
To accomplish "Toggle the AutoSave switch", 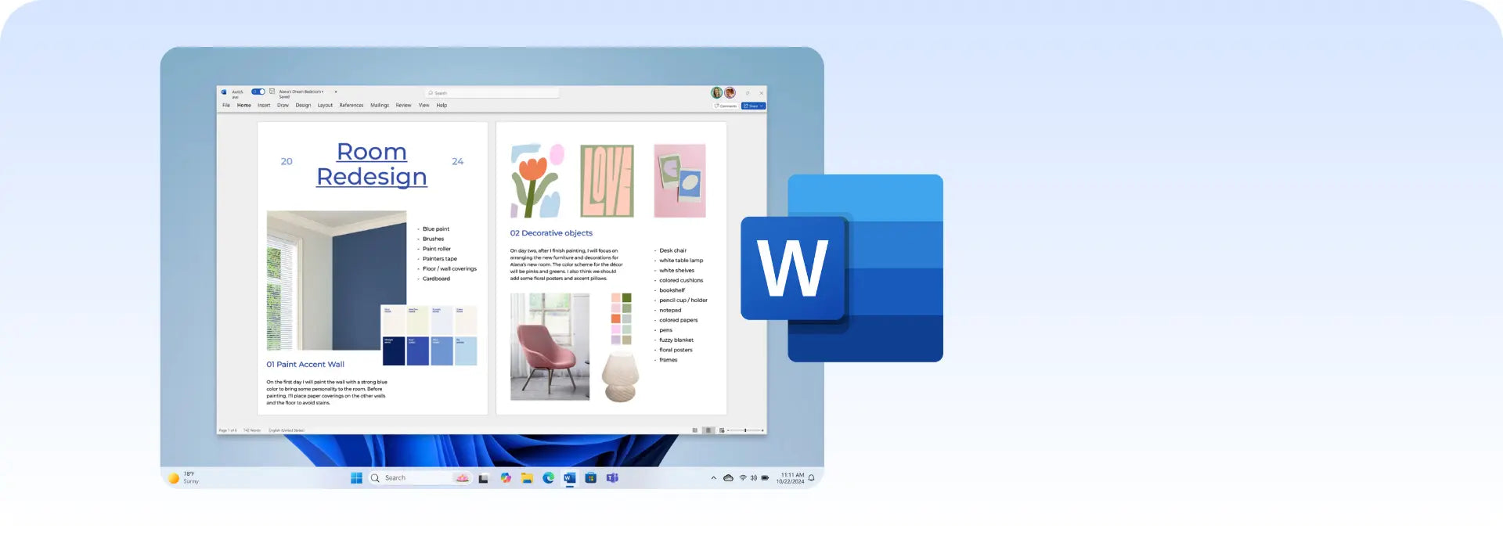I will pos(258,92).
